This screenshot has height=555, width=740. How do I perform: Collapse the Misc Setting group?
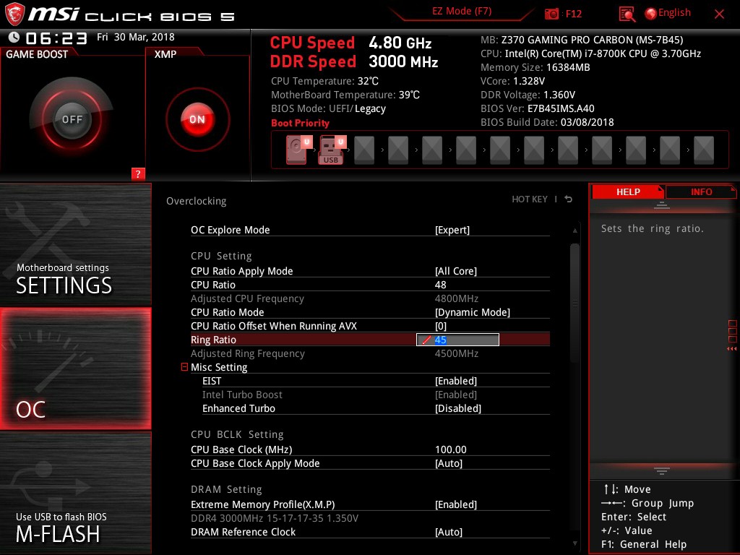click(x=184, y=366)
